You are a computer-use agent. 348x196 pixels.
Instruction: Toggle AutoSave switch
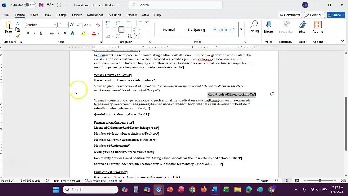tap(30, 5)
